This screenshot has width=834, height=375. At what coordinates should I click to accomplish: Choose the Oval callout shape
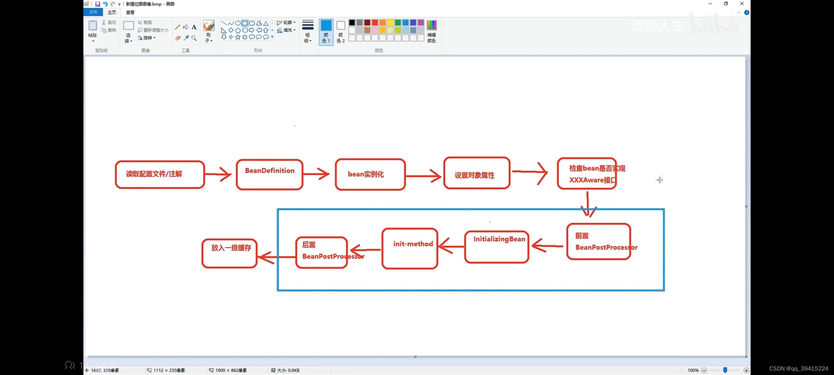(x=259, y=37)
